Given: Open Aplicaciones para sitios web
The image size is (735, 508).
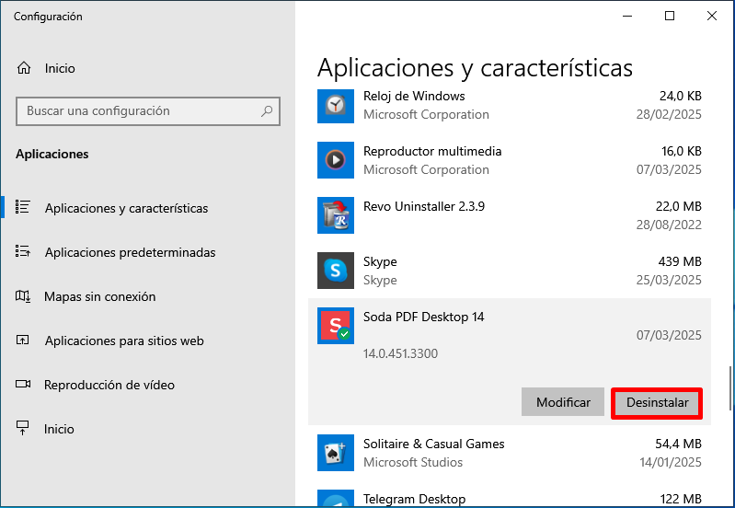Looking at the screenshot, I should pos(124,341).
